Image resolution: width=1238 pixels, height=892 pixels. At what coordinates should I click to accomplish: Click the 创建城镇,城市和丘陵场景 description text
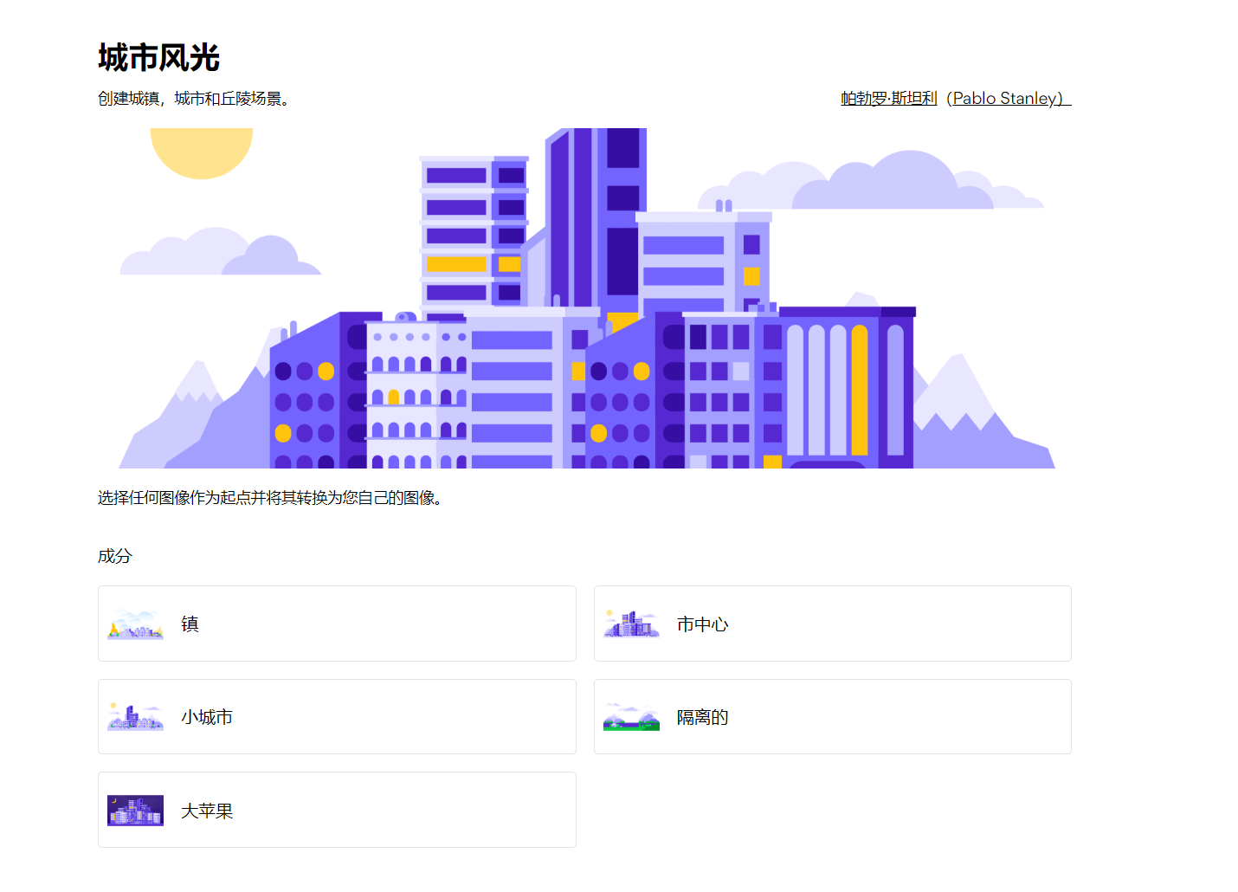coord(194,99)
